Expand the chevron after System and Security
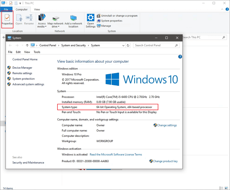 tap(88, 45)
